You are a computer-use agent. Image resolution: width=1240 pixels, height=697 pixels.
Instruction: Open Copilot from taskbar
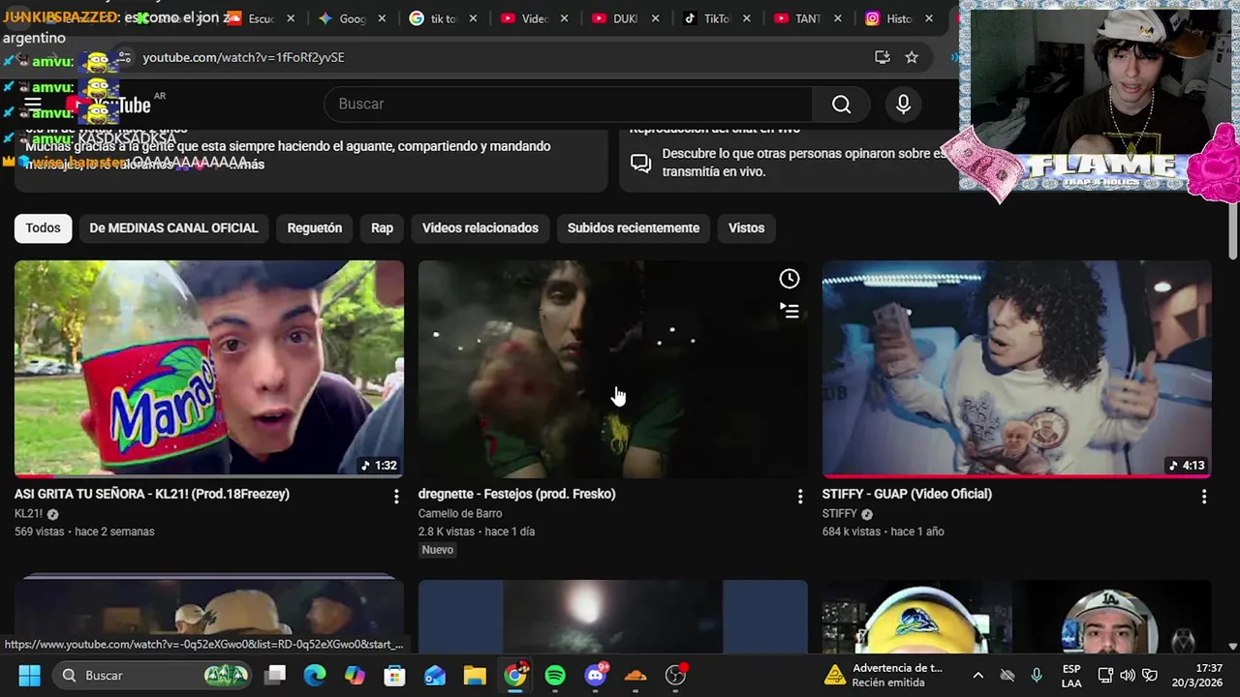355,675
